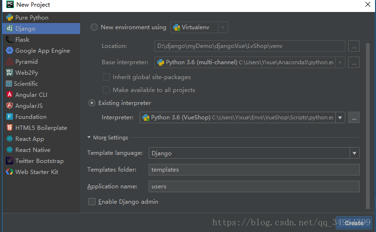
Task: Click the Scientific grid icon
Action: click(9, 83)
